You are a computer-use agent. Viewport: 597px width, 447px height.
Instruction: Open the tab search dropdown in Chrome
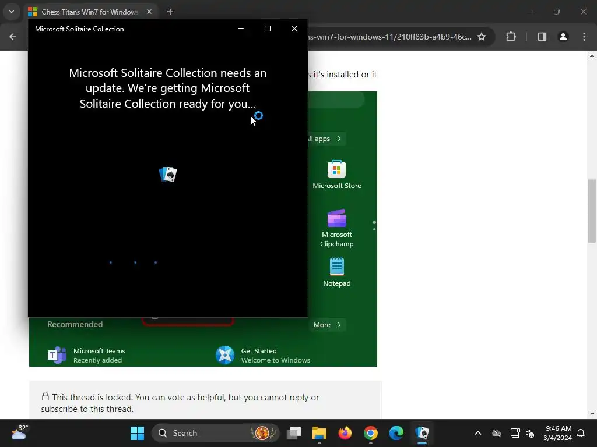click(x=12, y=12)
